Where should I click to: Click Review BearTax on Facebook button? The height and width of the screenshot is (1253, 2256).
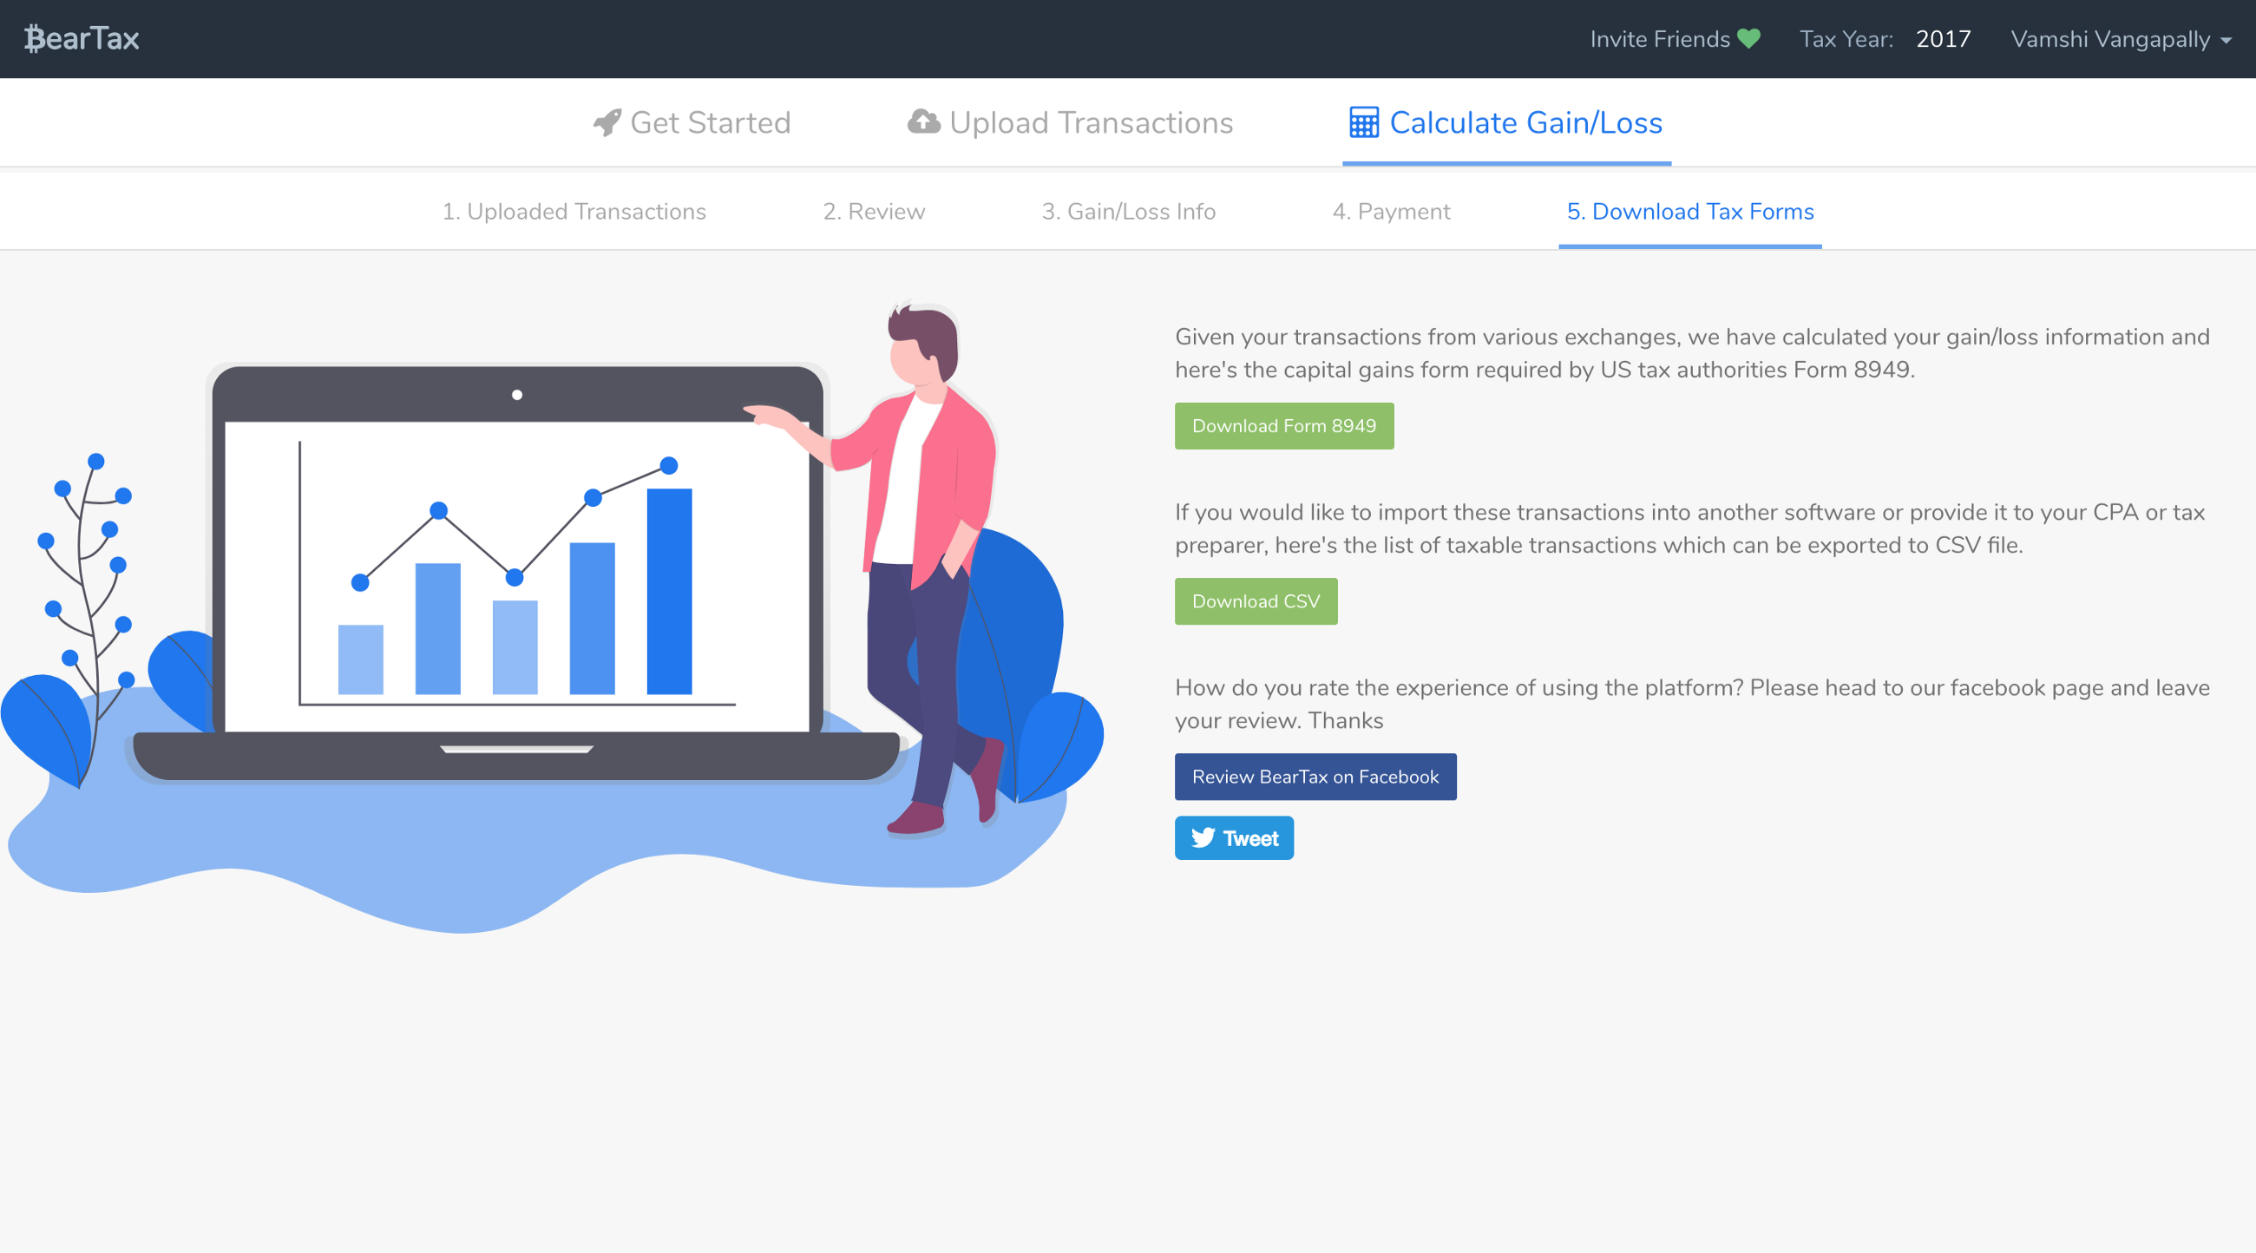(1315, 777)
